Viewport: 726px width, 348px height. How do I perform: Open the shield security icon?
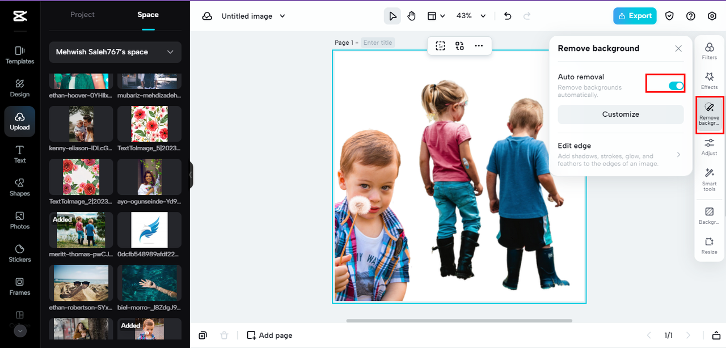click(x=669, y=16)
